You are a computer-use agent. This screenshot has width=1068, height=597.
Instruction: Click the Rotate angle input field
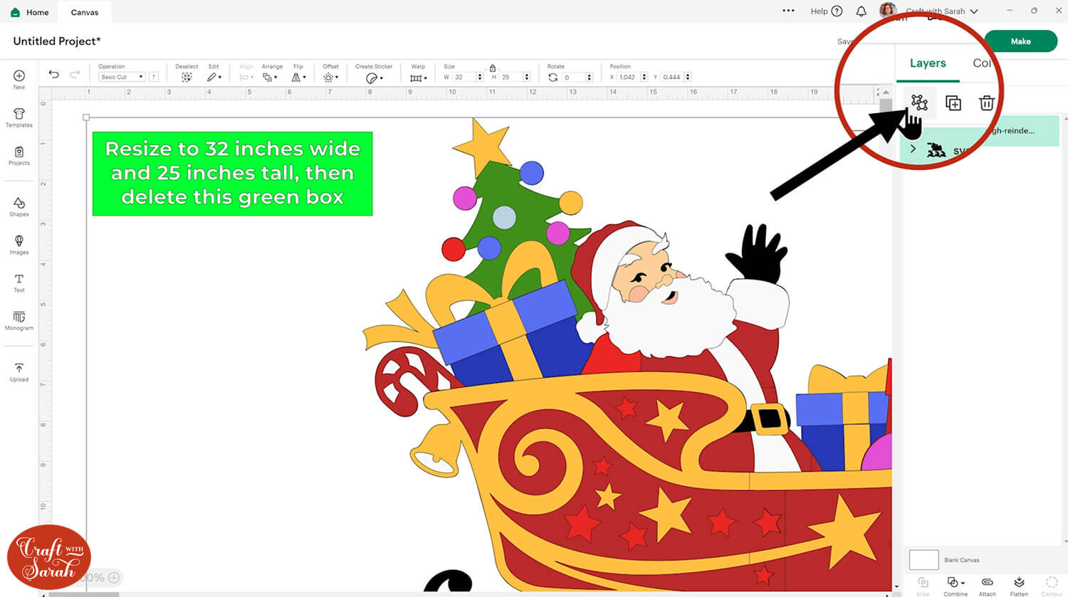(573, 77)
